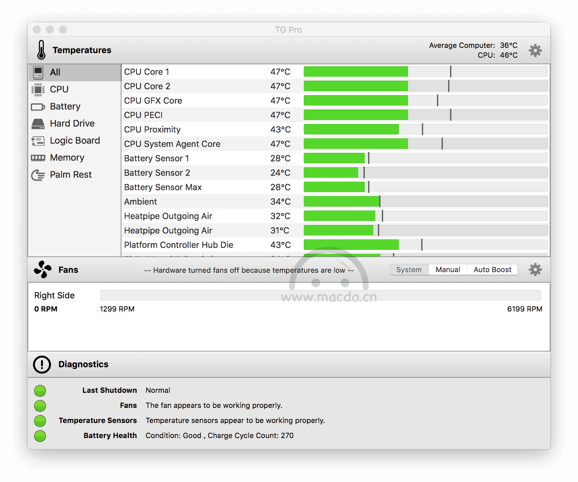Show Battery sensors category
The width and height of the screenshot is (578, 482).
pyautogui.click(x=75, y=107)
